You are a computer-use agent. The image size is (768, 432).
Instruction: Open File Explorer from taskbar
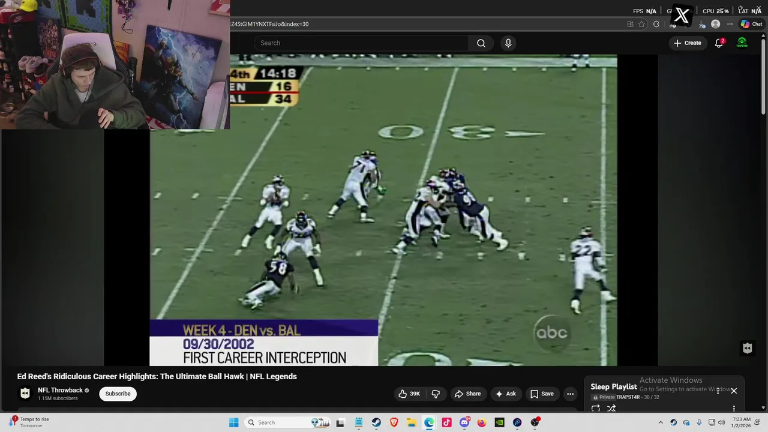coord(412,422)
